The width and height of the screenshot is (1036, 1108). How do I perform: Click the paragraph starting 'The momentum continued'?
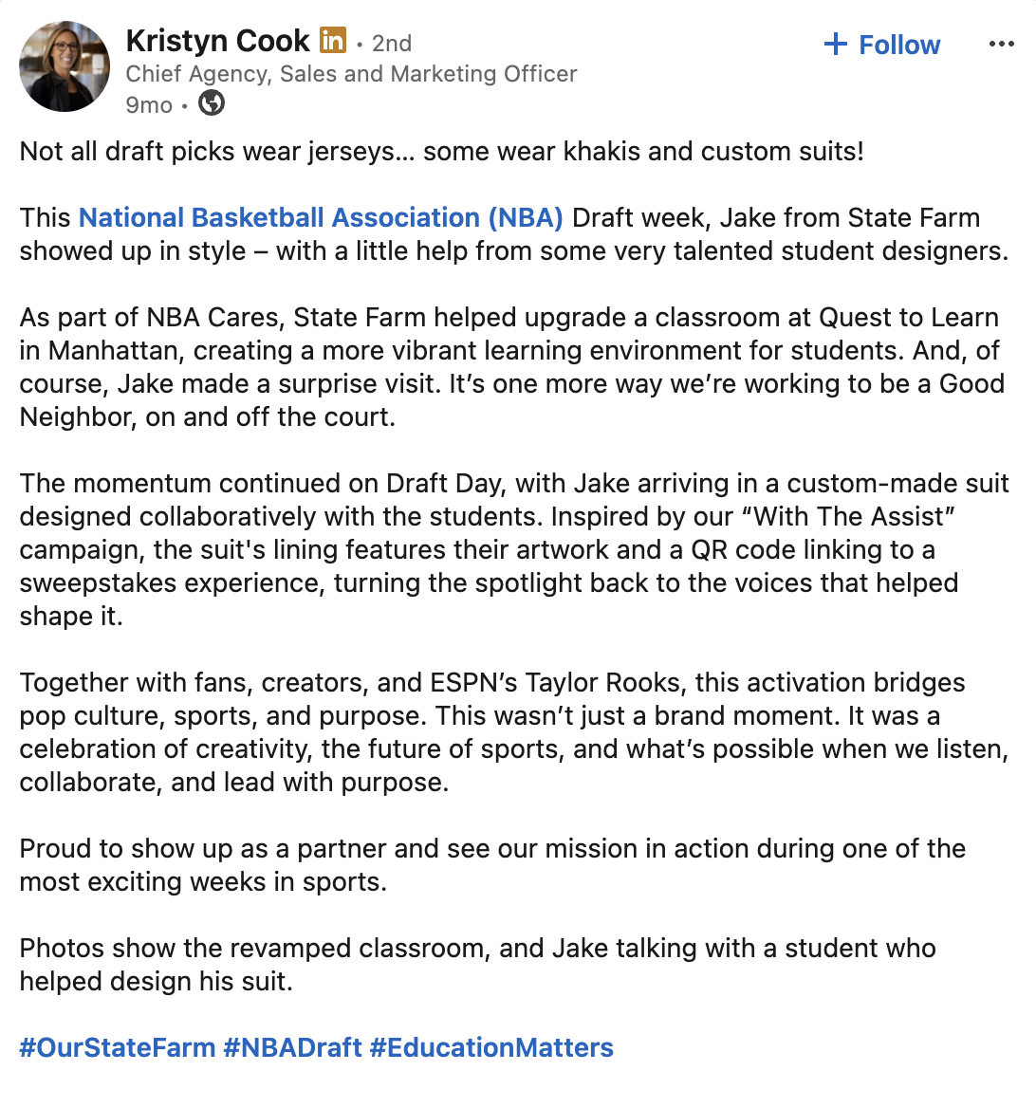tap(514, 550)
